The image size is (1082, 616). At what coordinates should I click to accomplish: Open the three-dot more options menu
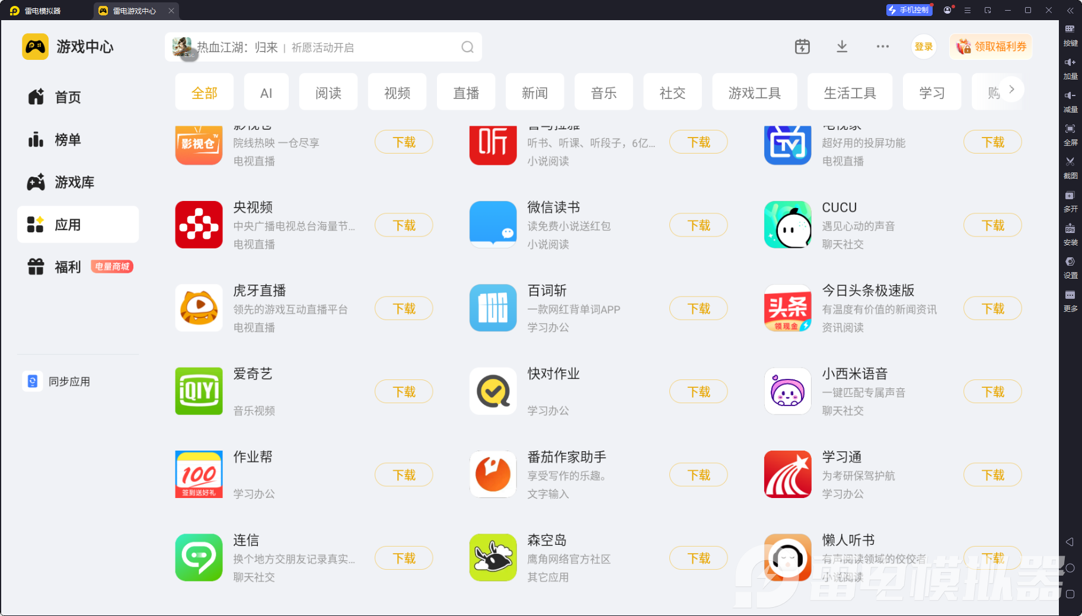pyautogui.click(x=883, y=47)
